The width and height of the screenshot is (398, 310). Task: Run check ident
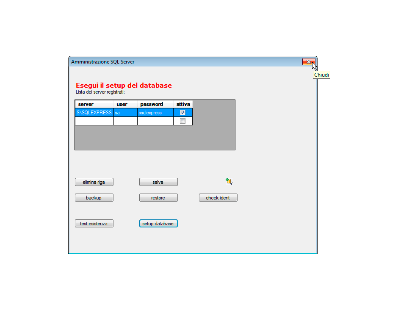218,198
